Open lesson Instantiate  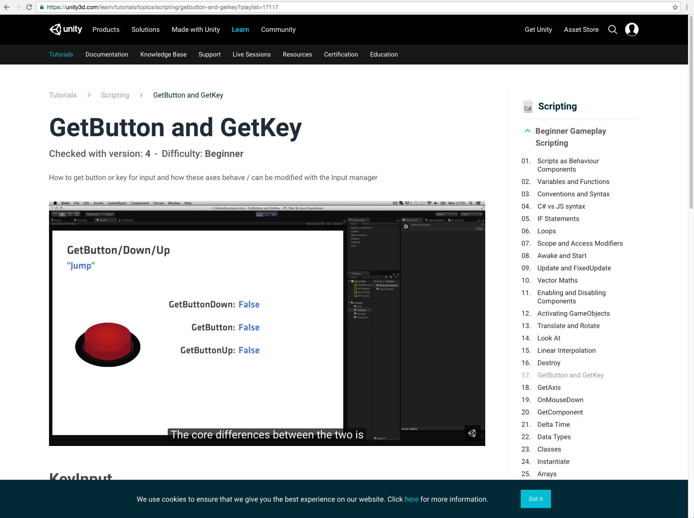click(x=553, y=461)
